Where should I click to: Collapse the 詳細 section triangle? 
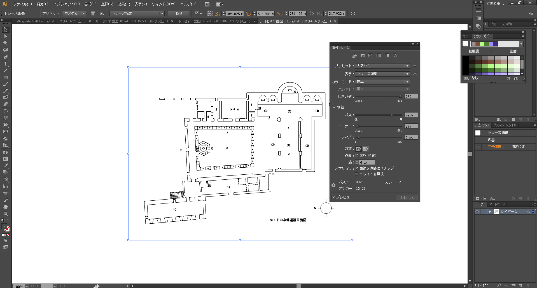point(334,107)
